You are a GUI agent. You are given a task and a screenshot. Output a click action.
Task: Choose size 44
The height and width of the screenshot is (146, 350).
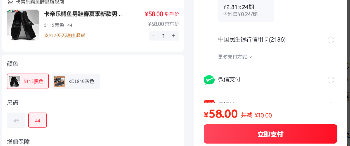pos(38,120)
